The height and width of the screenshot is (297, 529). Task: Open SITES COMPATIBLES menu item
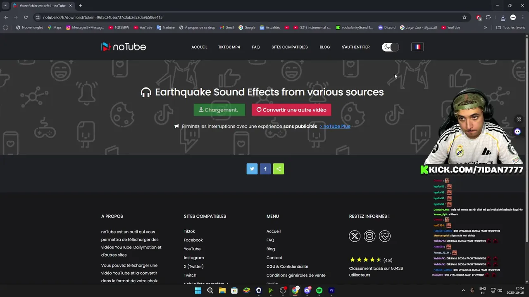click(x=289, y=47)
